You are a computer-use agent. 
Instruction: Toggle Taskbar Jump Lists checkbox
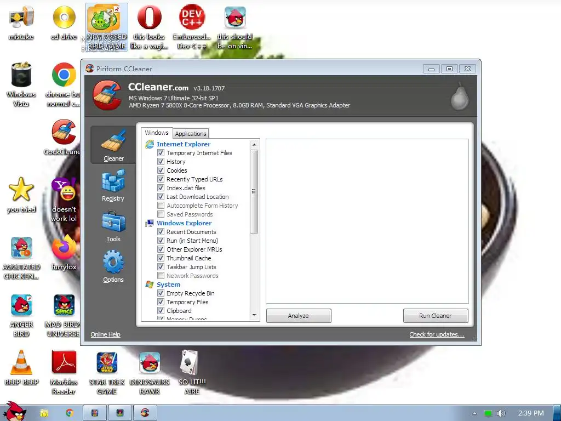[161, 267]
